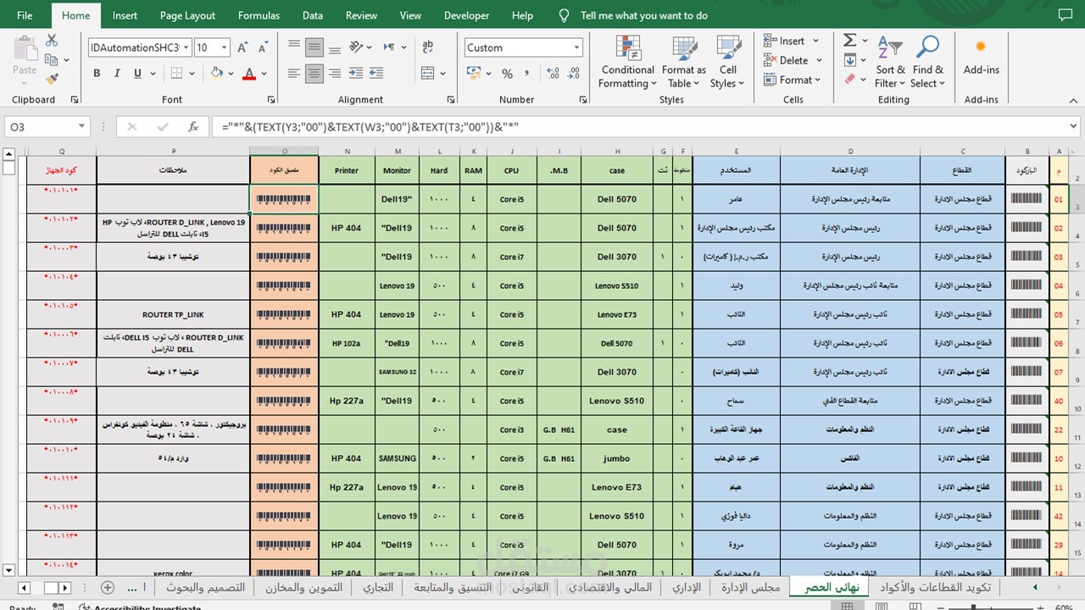Screen dimensions: 1085x610
Task: Switch to the Formulas tab
Action: (x=259, y=15)
